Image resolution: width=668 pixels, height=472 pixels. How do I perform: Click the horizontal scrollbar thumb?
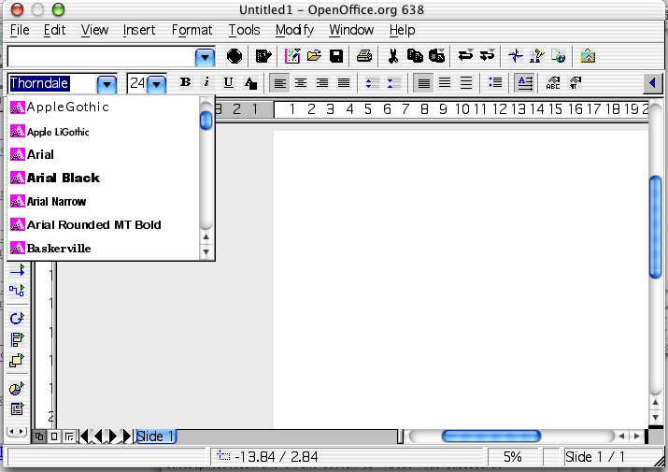tap(491, 436)
